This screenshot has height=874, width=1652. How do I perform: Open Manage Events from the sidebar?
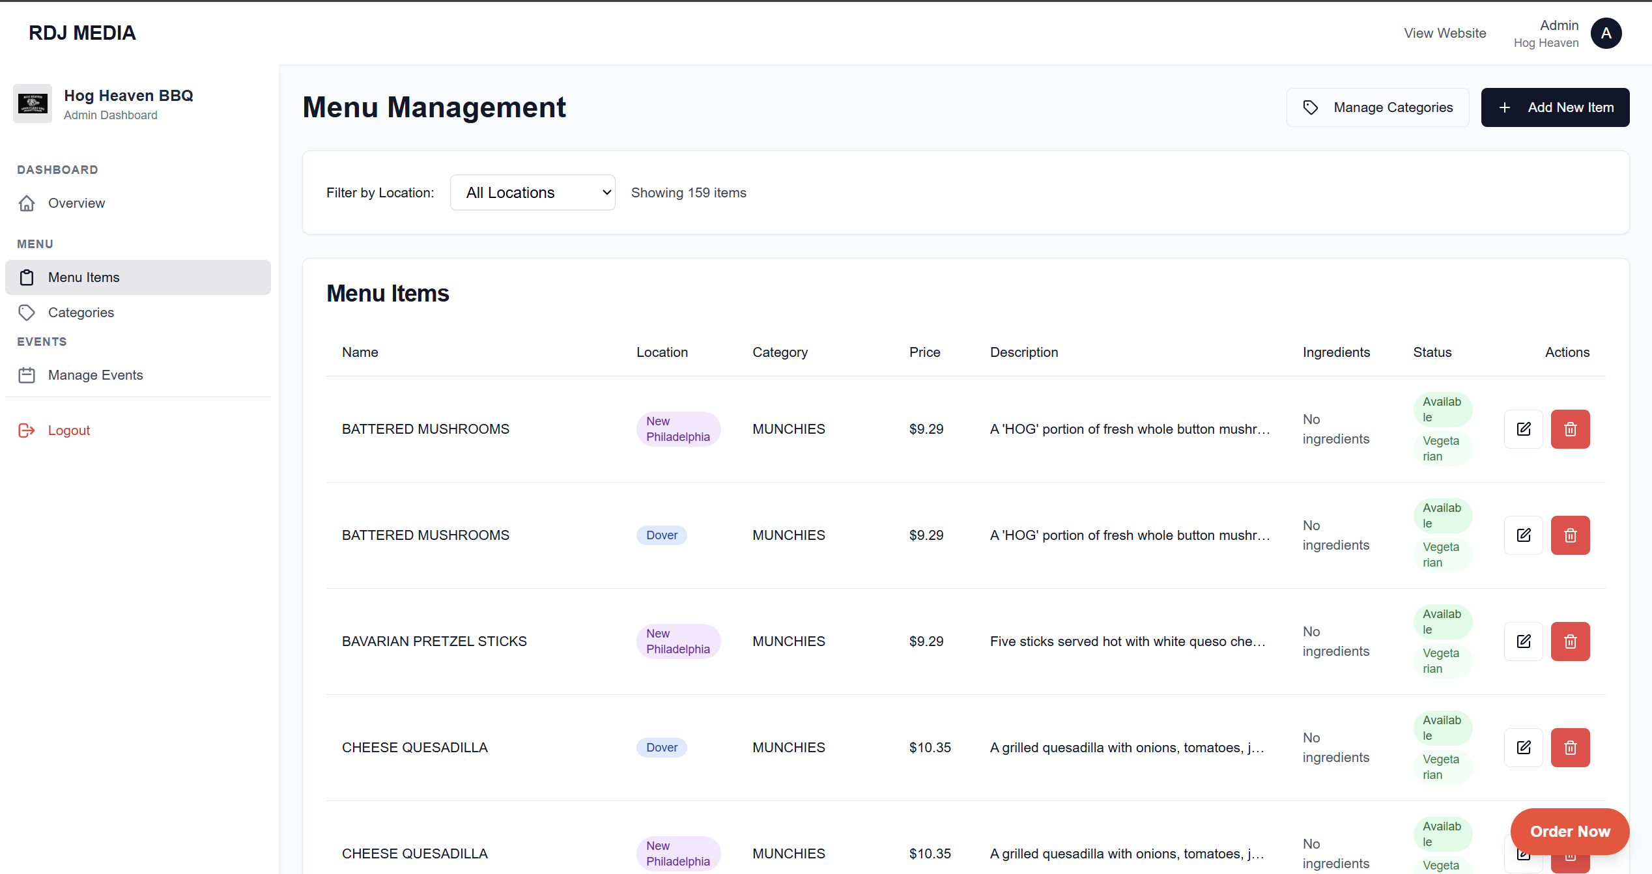95,374
